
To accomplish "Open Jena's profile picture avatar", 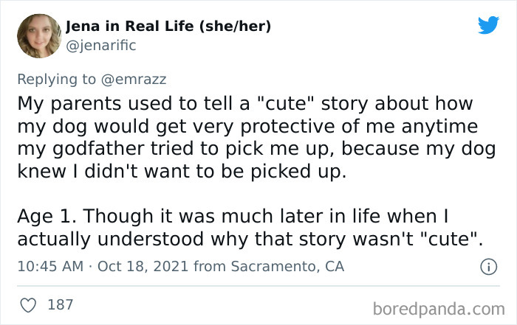I will click(39, 35).
